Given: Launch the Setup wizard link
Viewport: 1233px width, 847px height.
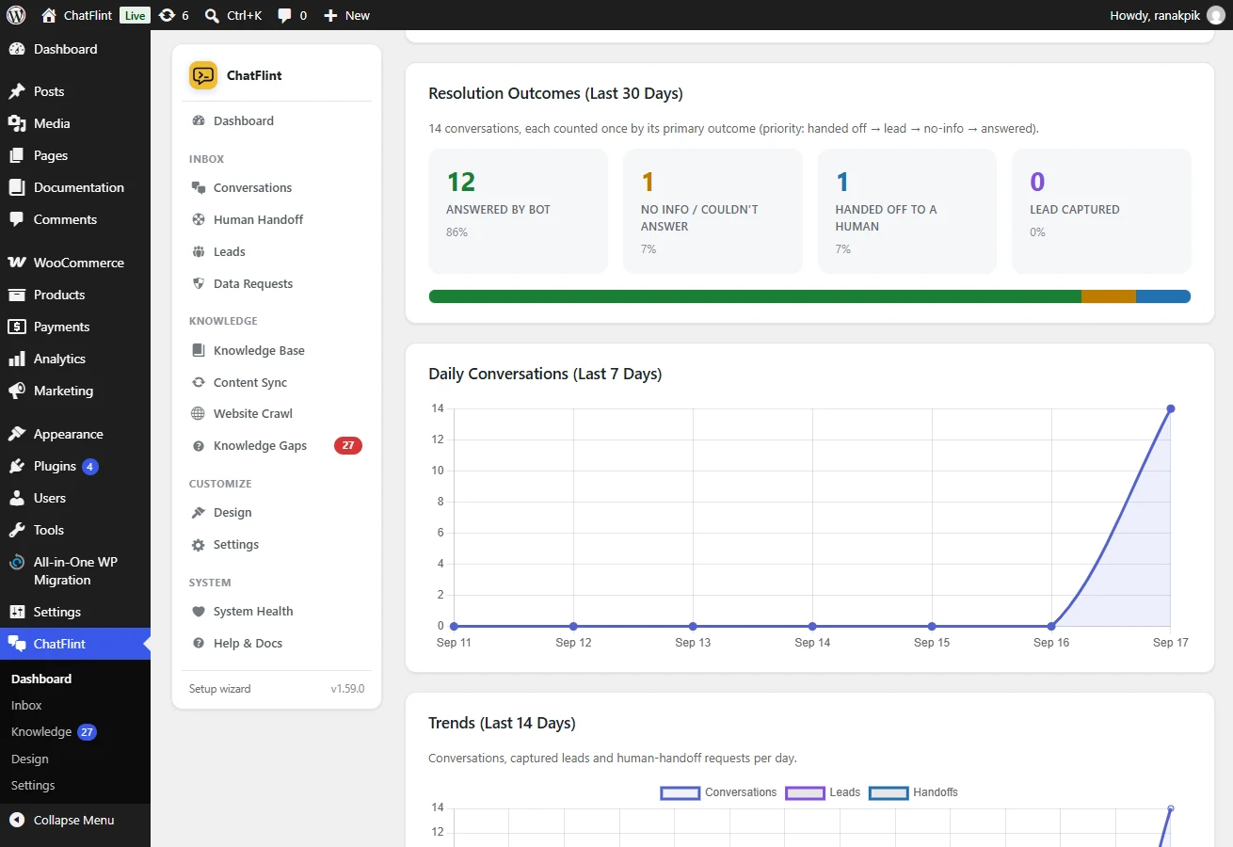Looking at the screenshot, I should click(x=219, y=689).
